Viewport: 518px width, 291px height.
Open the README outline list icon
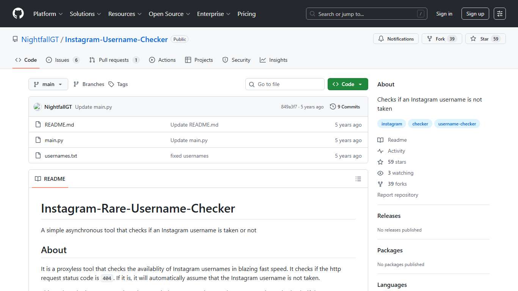(x=358, y=178)
